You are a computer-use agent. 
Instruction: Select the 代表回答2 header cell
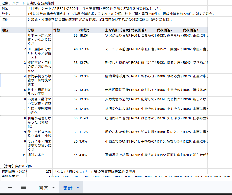point(169,30)
